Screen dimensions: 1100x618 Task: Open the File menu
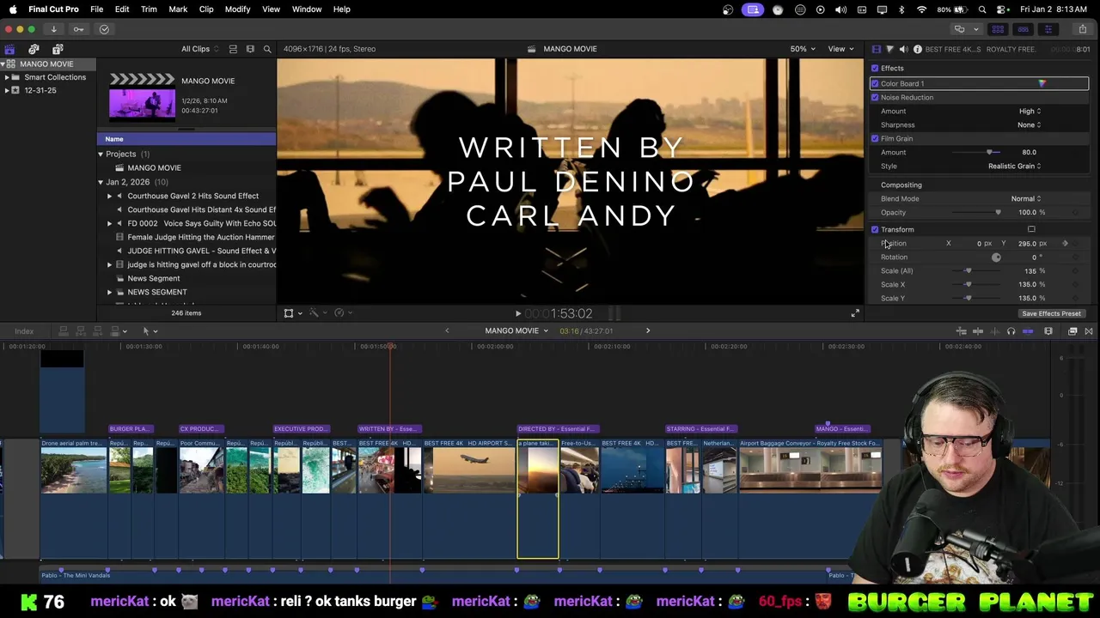[x=96, y=9]
